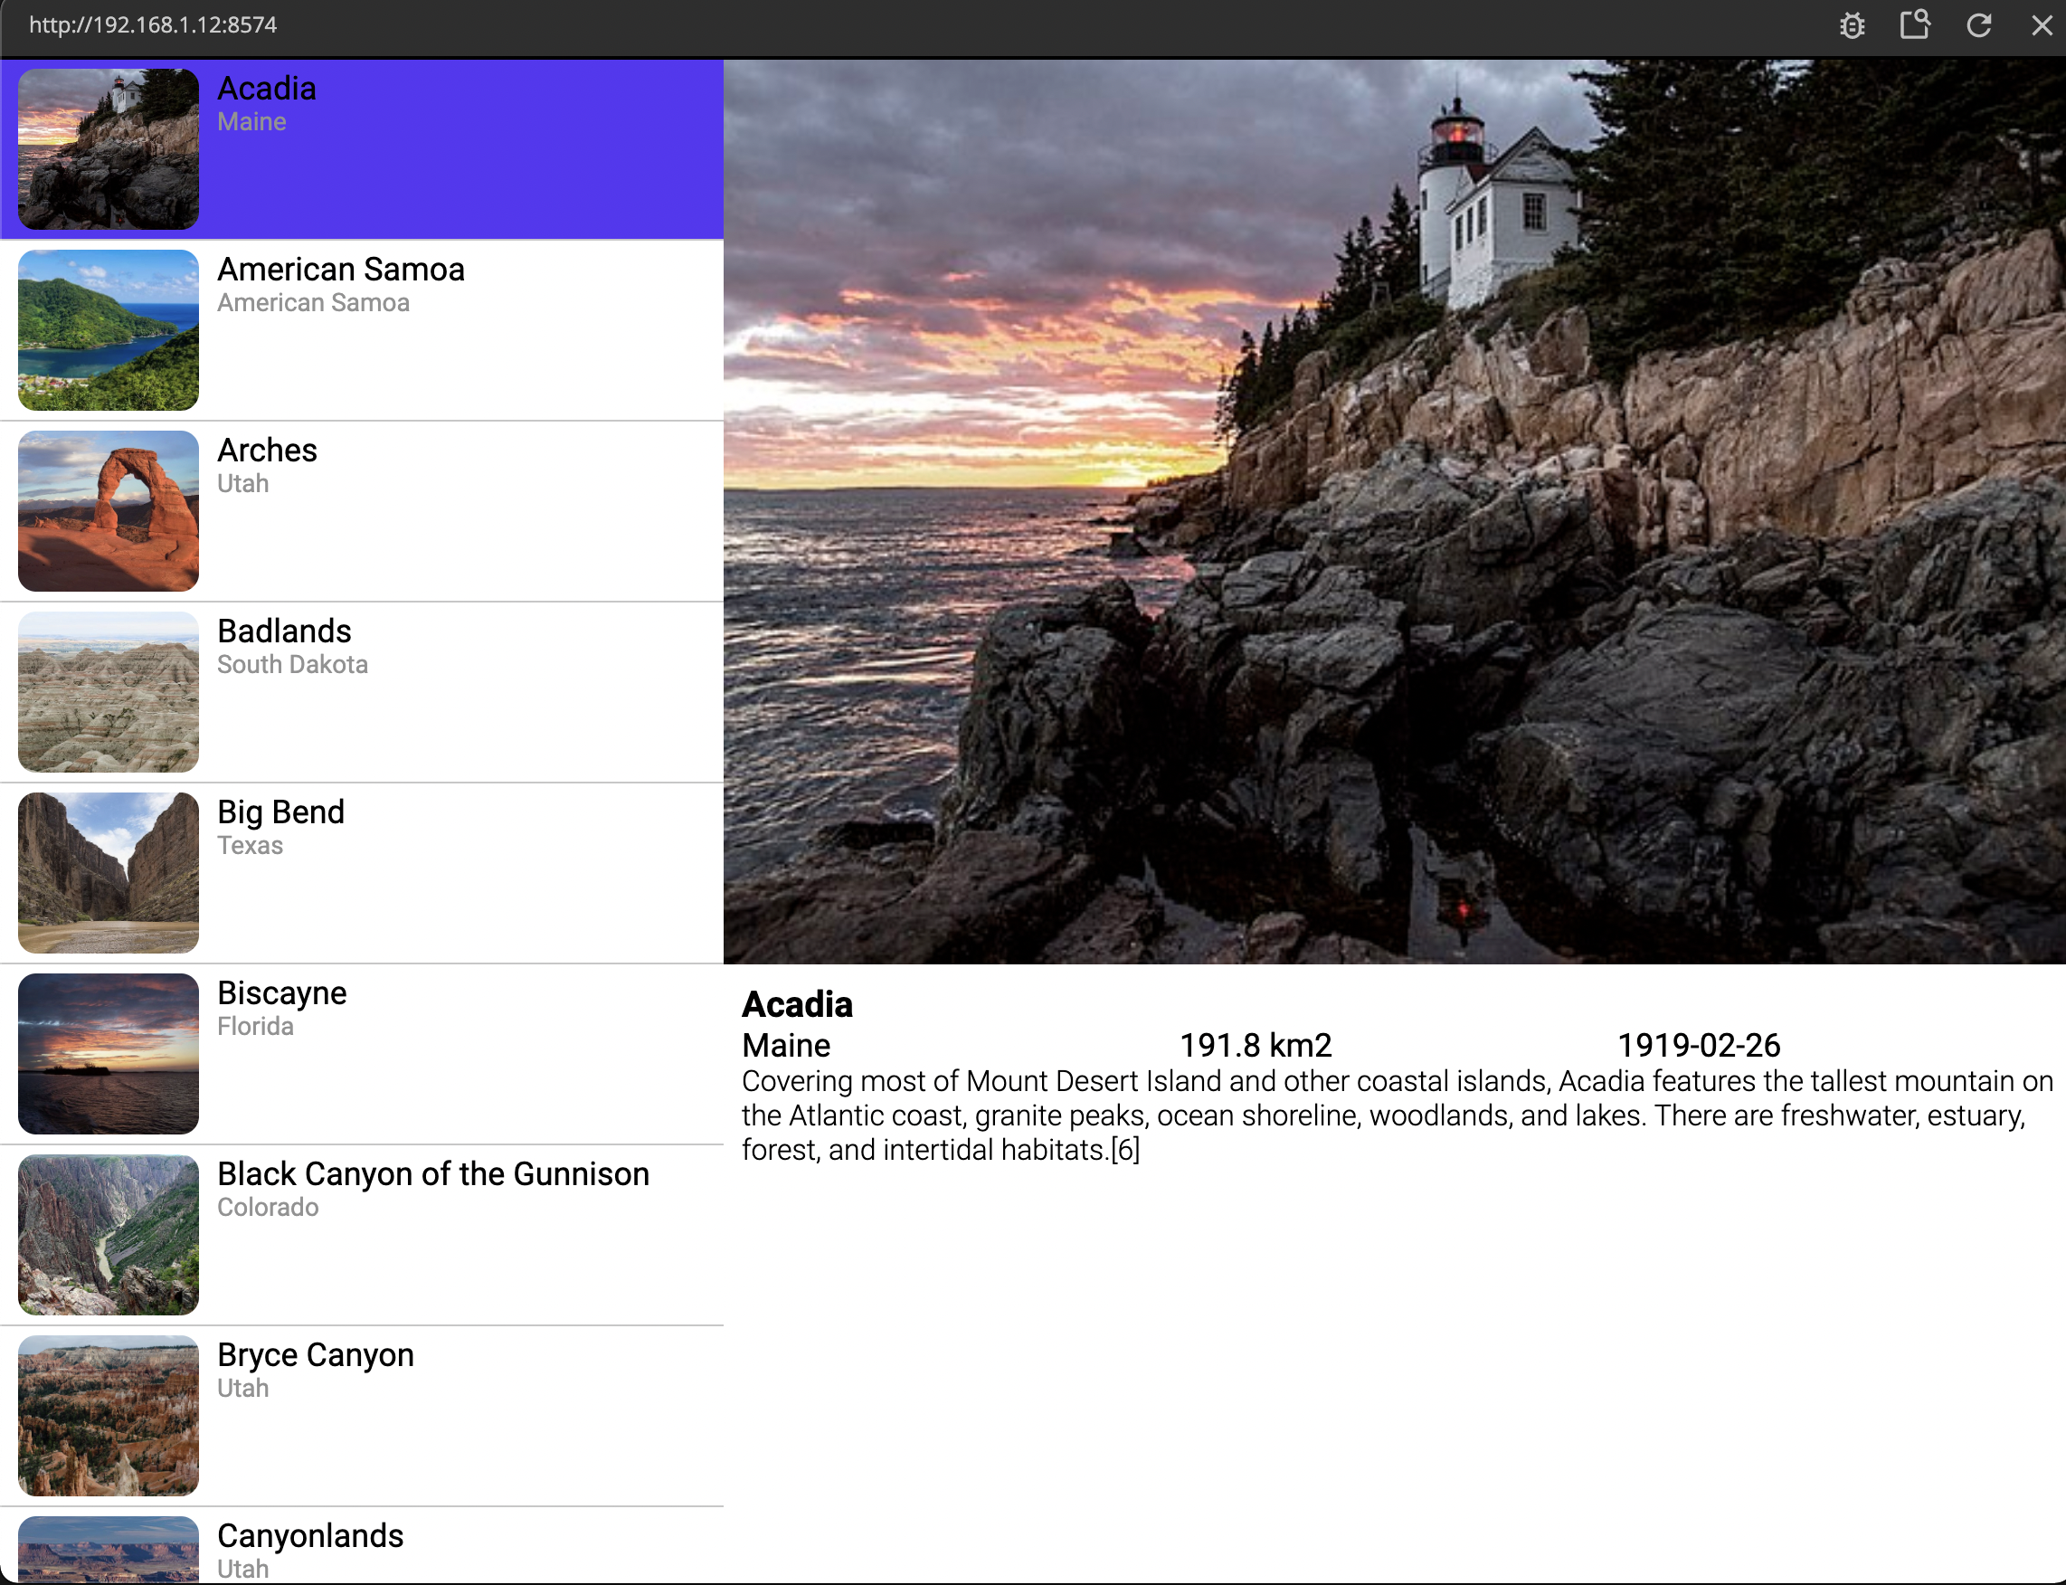This screenshot has height=1585, width=2066.
Task: Close the preview window
Action: (2042, 25)
